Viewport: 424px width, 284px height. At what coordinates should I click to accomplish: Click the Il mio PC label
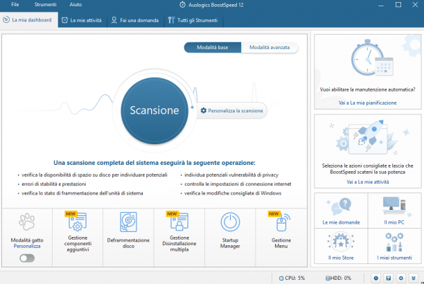click(394, 222)
